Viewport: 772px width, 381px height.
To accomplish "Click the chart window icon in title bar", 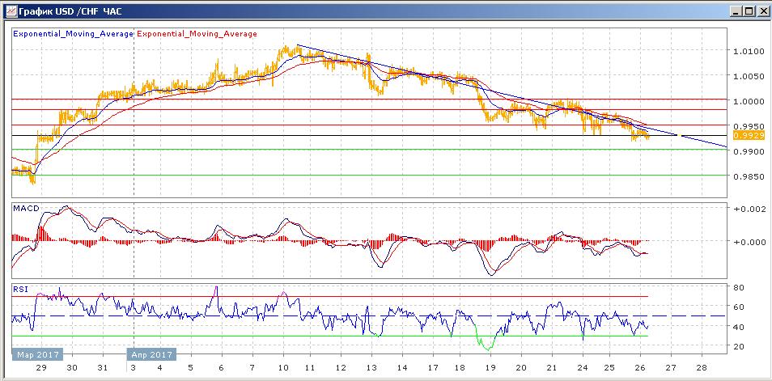I will tap(8, 11).
